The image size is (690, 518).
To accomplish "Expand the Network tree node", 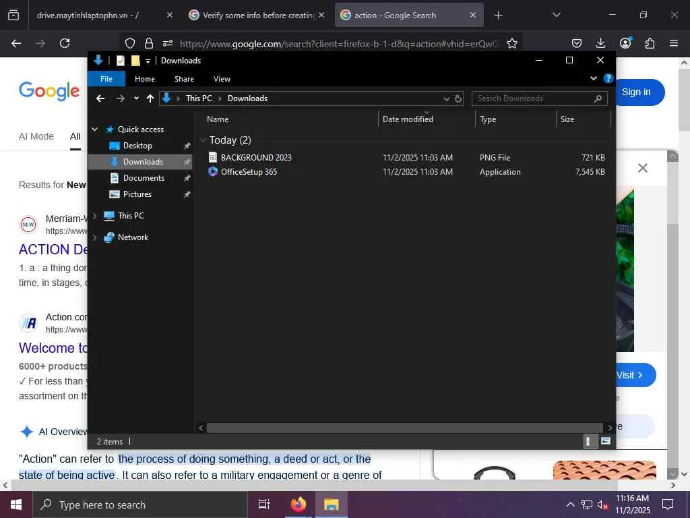I will click(x=94, y=237).
